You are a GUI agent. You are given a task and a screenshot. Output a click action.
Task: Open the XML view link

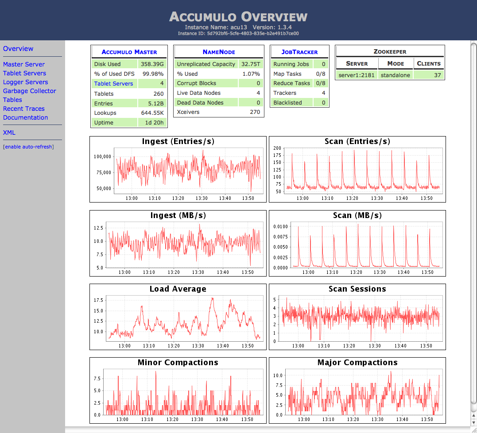(x=9, y=133)
